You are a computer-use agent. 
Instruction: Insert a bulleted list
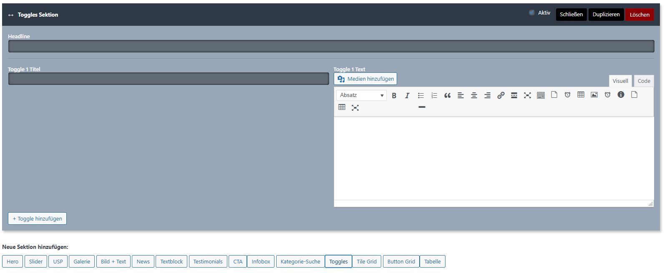click(420, 95)
